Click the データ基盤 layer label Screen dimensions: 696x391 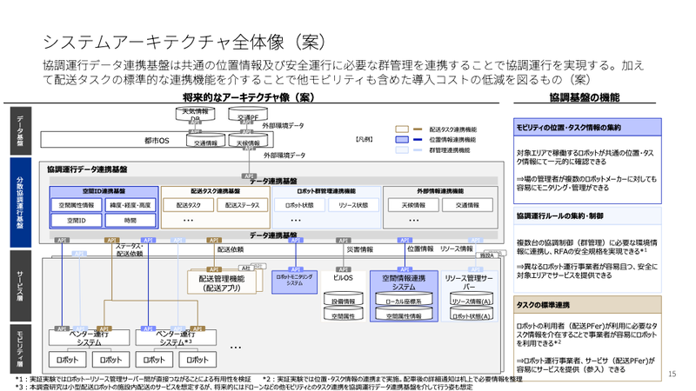coord(21,129)
